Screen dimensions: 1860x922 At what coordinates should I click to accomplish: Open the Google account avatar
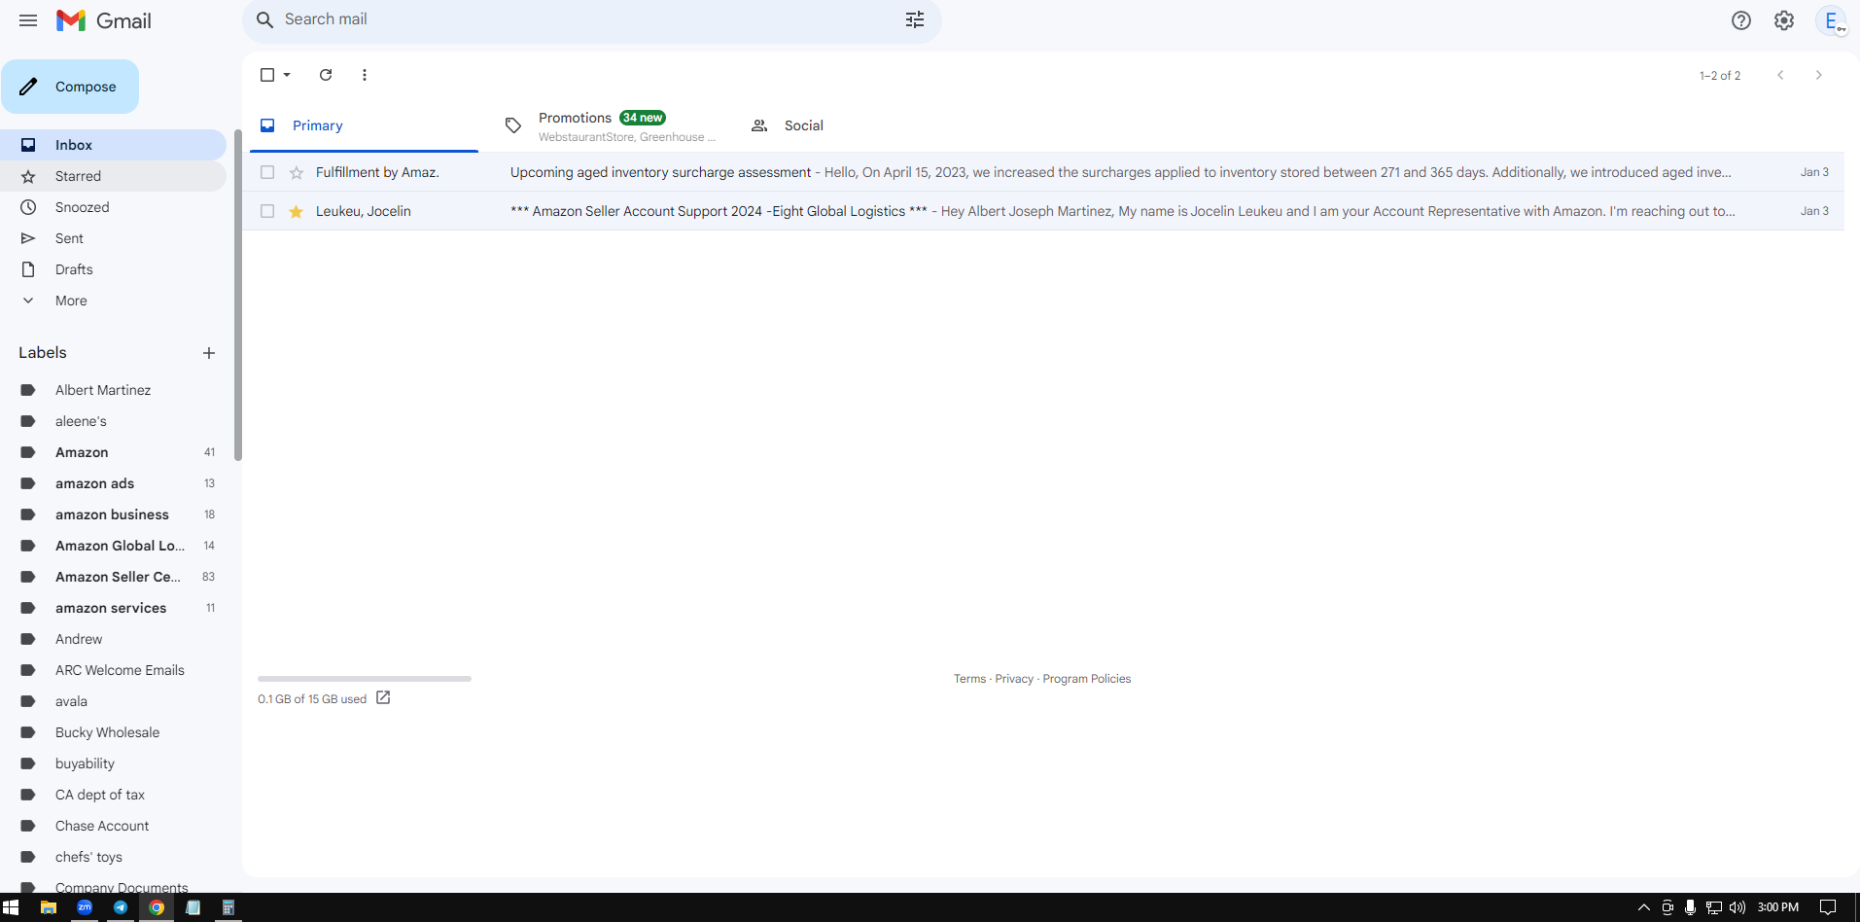pyautogui.click(x=1831, y=20)
